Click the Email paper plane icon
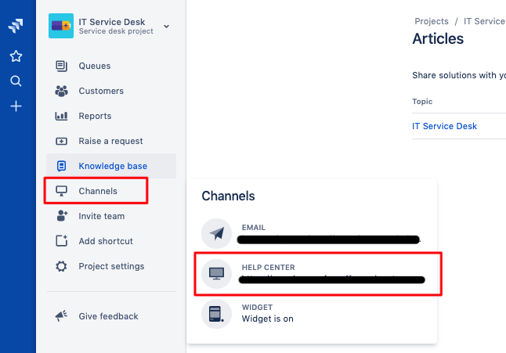The image size is (506, 353). tap(216, 233)
